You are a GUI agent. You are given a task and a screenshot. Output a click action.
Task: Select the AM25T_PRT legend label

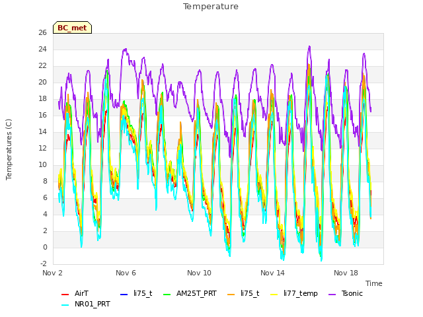pyautogui.click(x=196, y=293)
